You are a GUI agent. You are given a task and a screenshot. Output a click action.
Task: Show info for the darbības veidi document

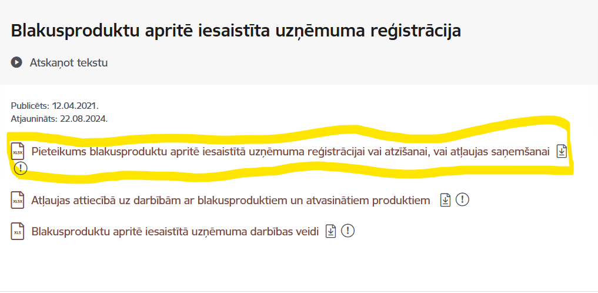click(348, 231)
